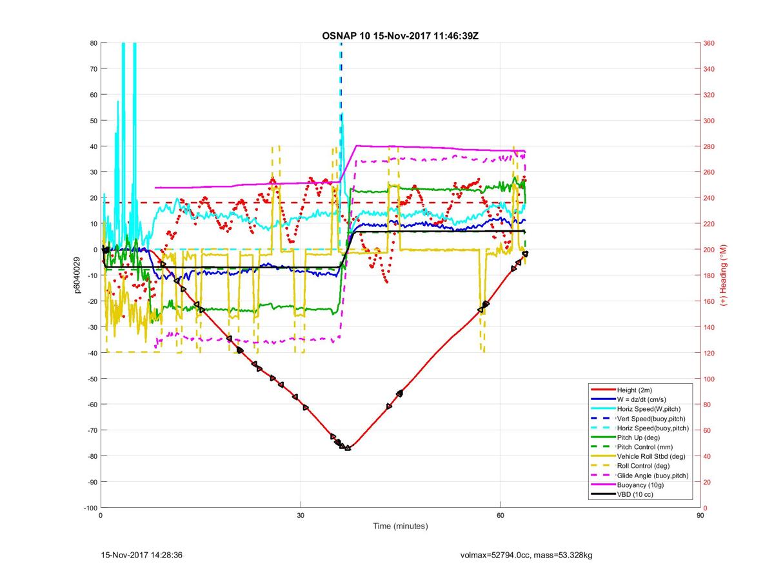Click the 90 tick on the time axis
Image resolution: width=774 pixels, height=571 pixels.
point(700,516)
